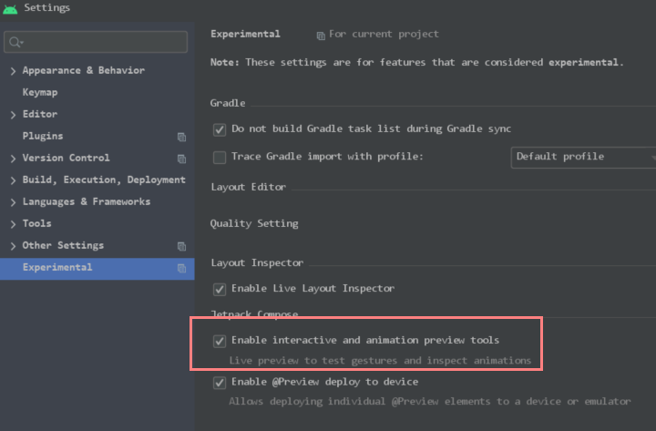Select Experimental settings category
Viewport: 656px width, 431px height.
pos(97,268)
